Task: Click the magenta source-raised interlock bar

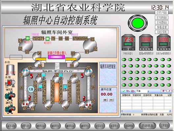Action: 56,57
